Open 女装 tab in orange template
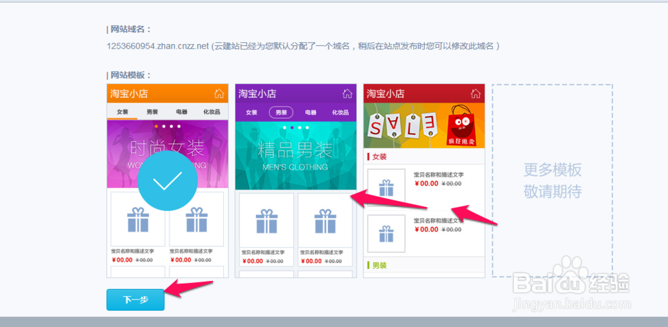 122,112
